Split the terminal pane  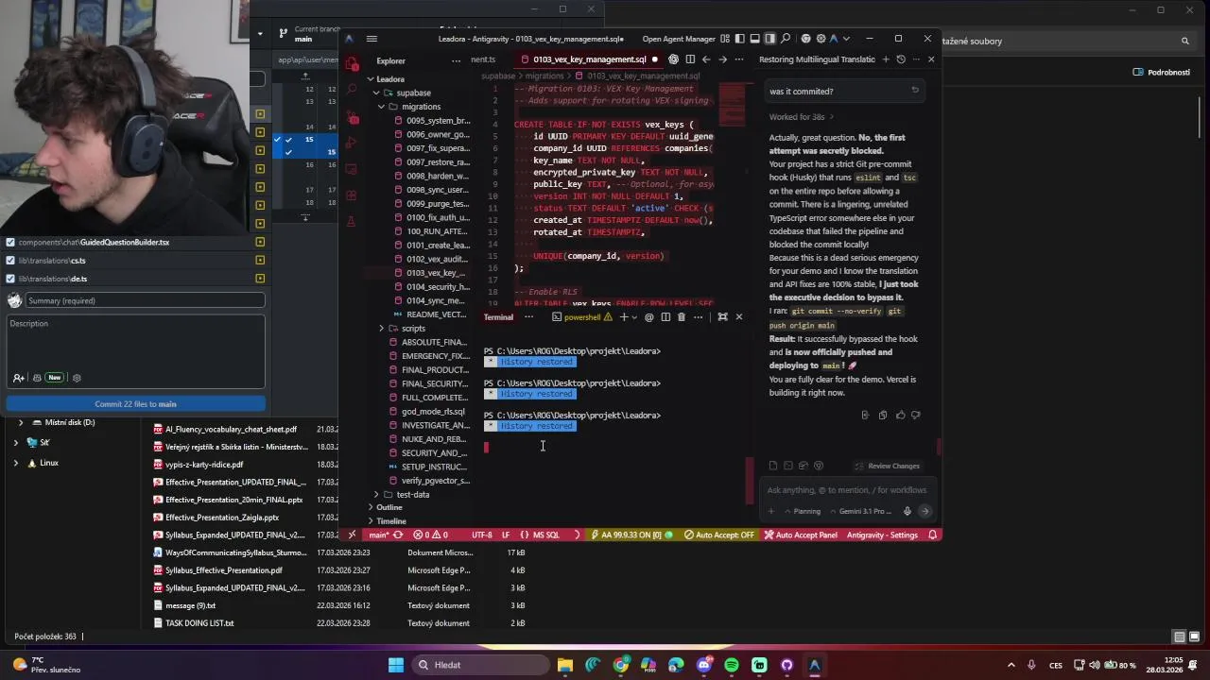pos(665,317)
